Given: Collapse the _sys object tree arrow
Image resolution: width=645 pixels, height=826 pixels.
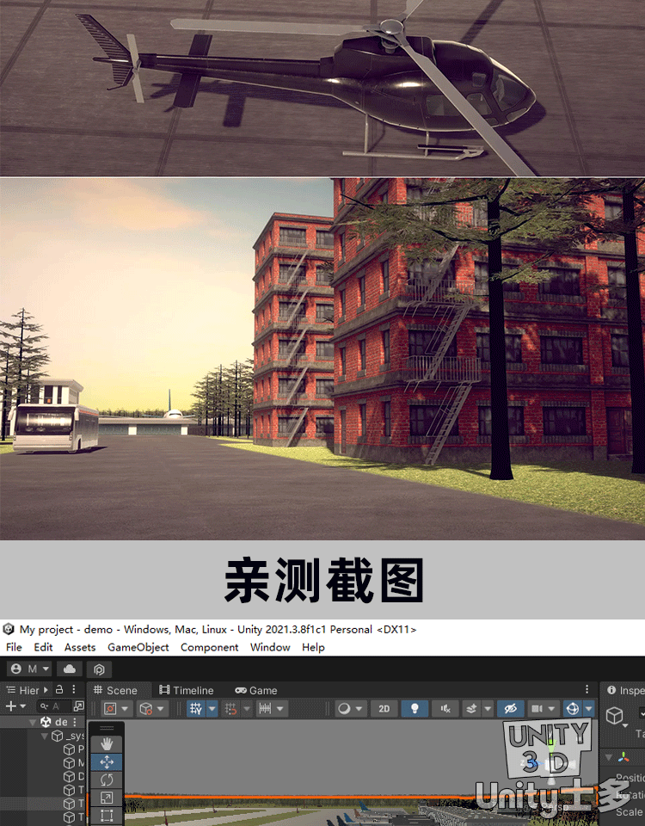Looking at the screenshot, I should coord(45,736).
